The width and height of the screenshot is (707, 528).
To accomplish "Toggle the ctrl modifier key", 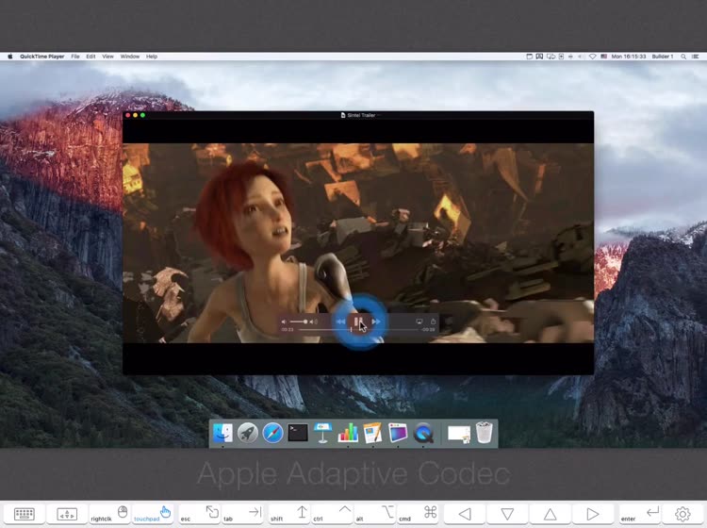I will tap(333, 514).
